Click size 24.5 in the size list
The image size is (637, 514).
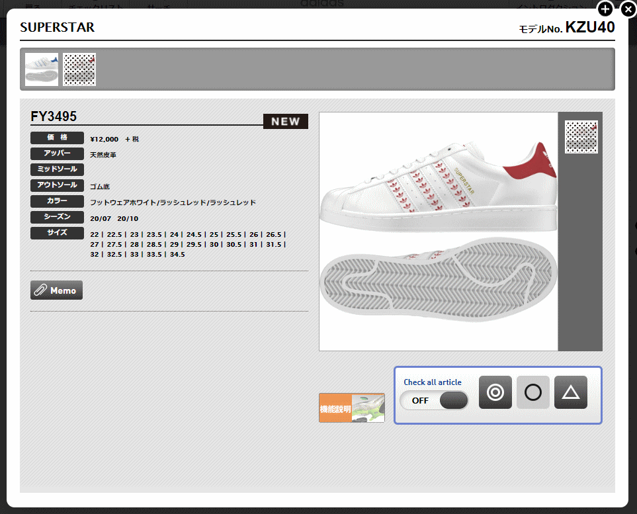pos(194,234)
